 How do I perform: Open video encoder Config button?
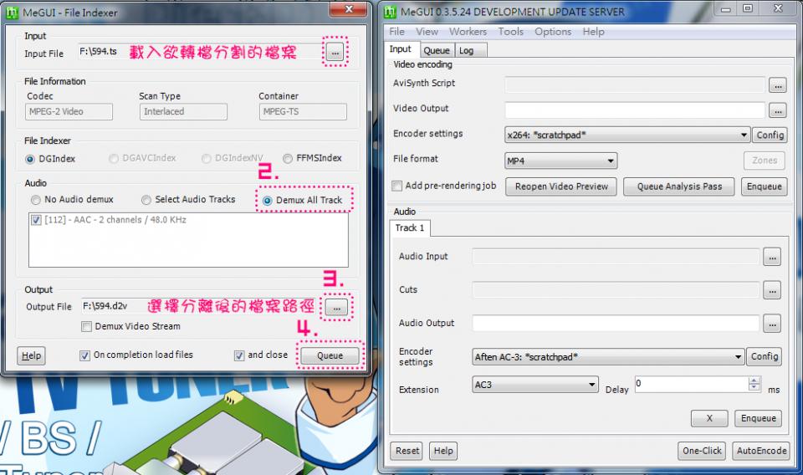point(770,135)
